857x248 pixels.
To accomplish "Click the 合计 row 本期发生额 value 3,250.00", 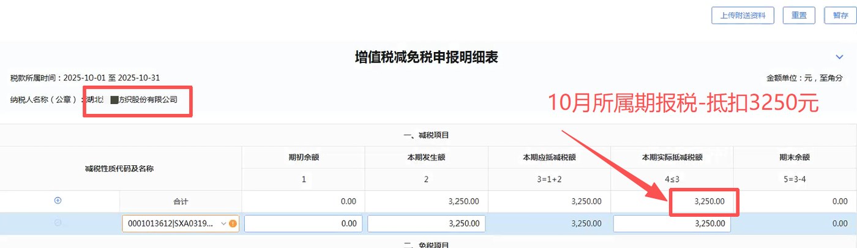I will tap(463, 201).
